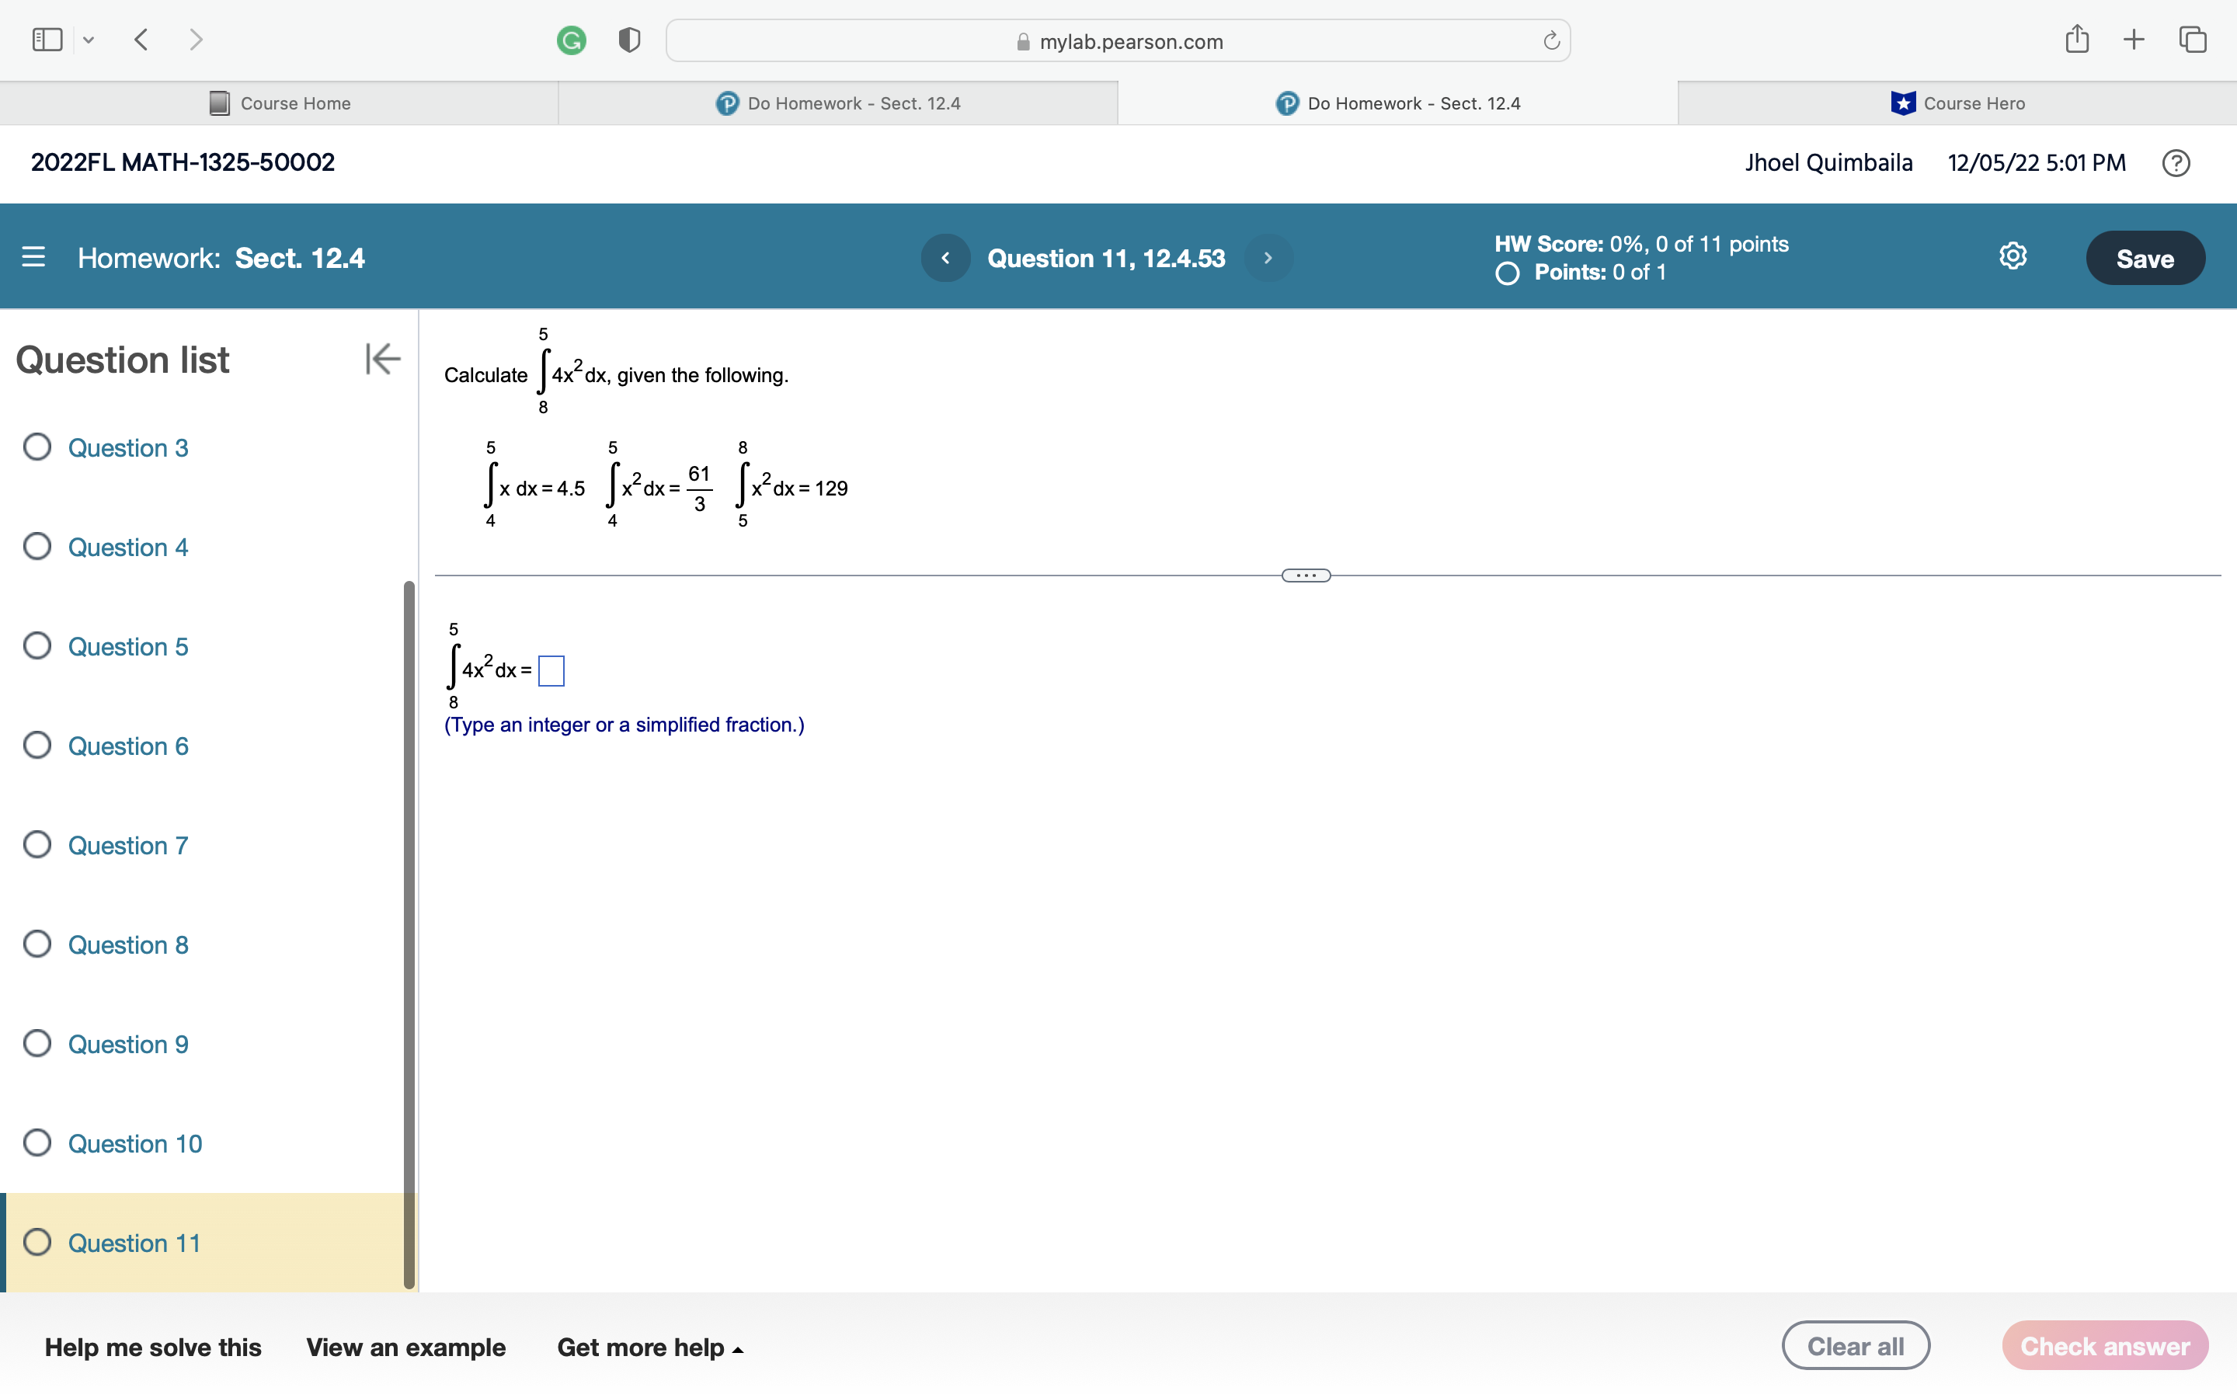Click the Safari share icon
Image resolution: width=2237 pixels, height=1398 pixels.
point(2076,40)
